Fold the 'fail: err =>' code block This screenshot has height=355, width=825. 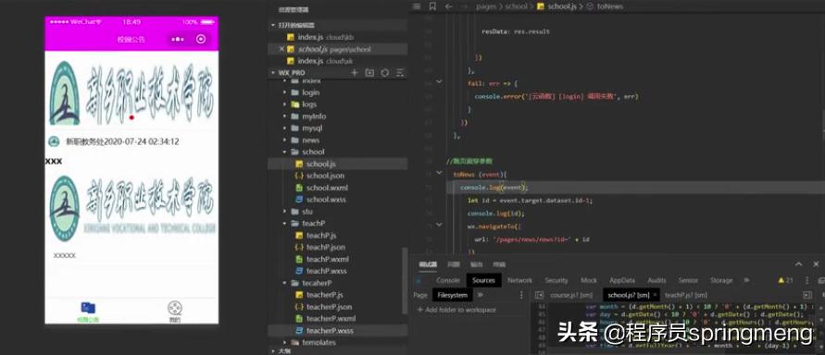tap(439, 83)
